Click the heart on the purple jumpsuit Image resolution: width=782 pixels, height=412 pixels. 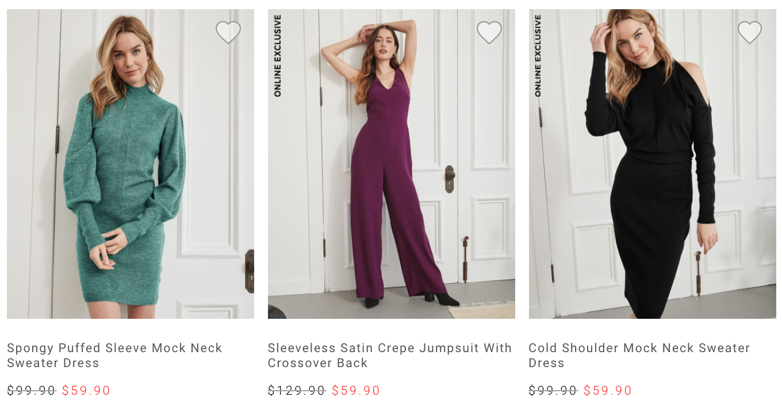tap(489, 32)
